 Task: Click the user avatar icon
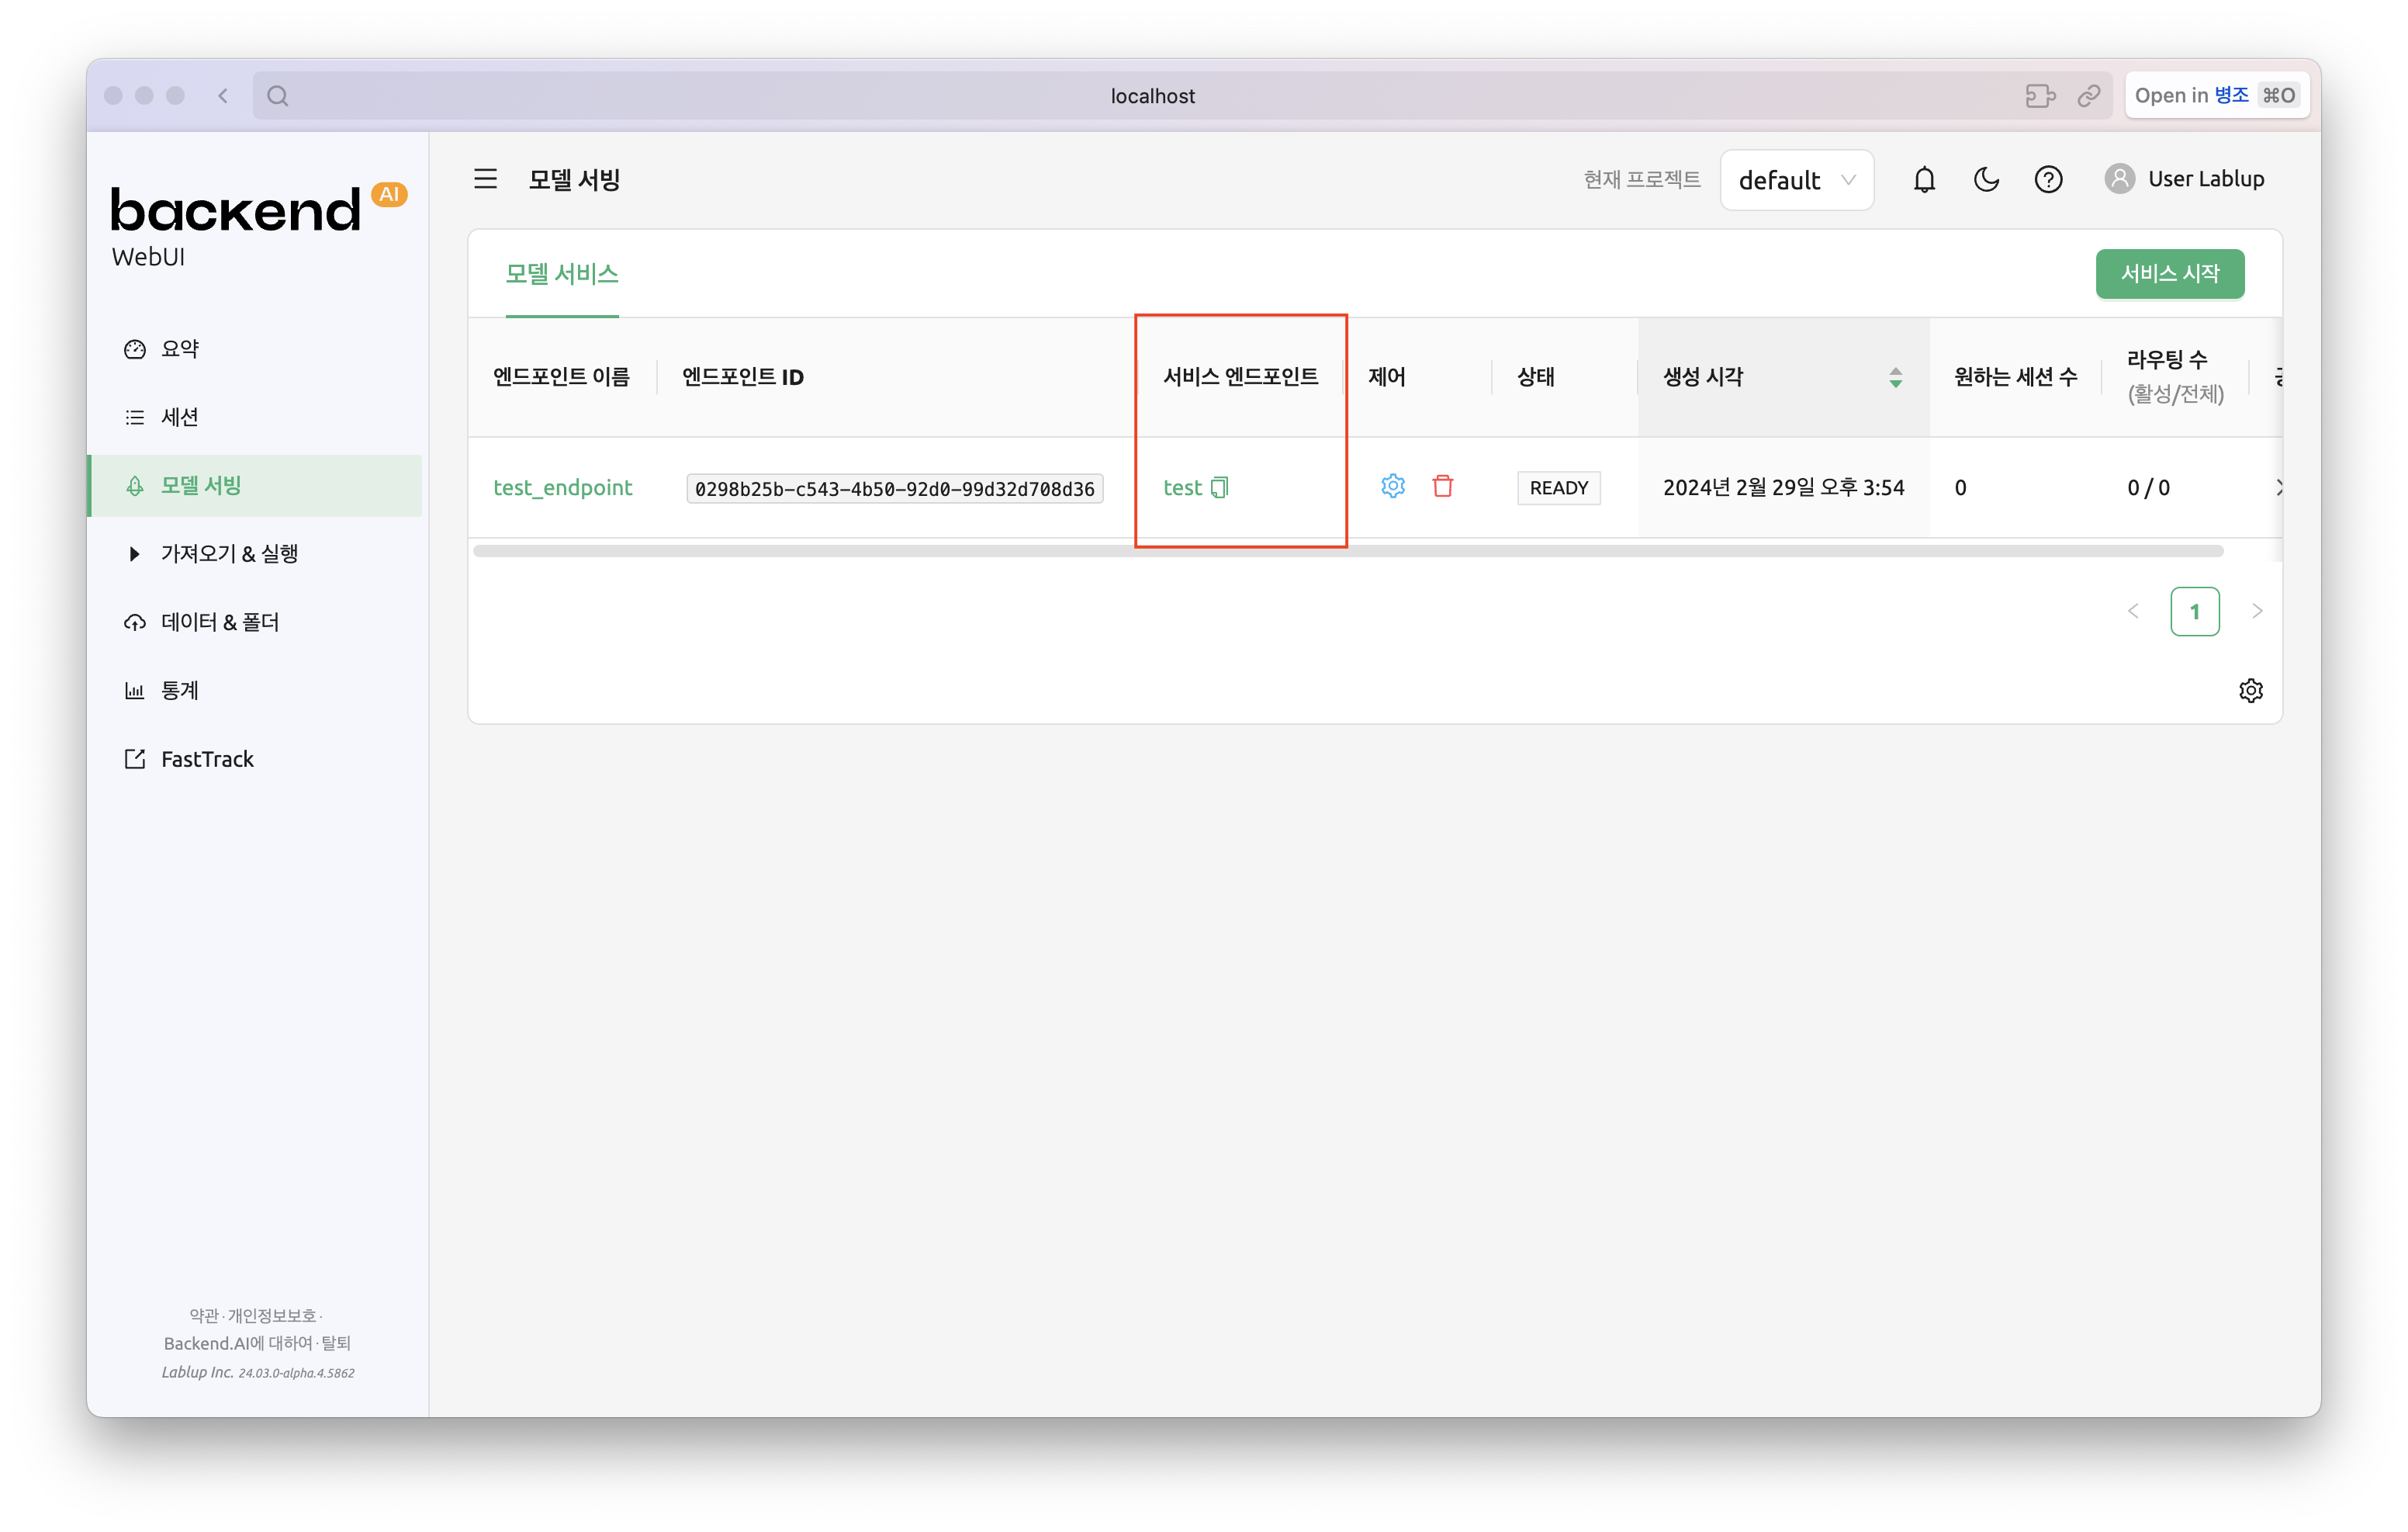coord(2119,179)
